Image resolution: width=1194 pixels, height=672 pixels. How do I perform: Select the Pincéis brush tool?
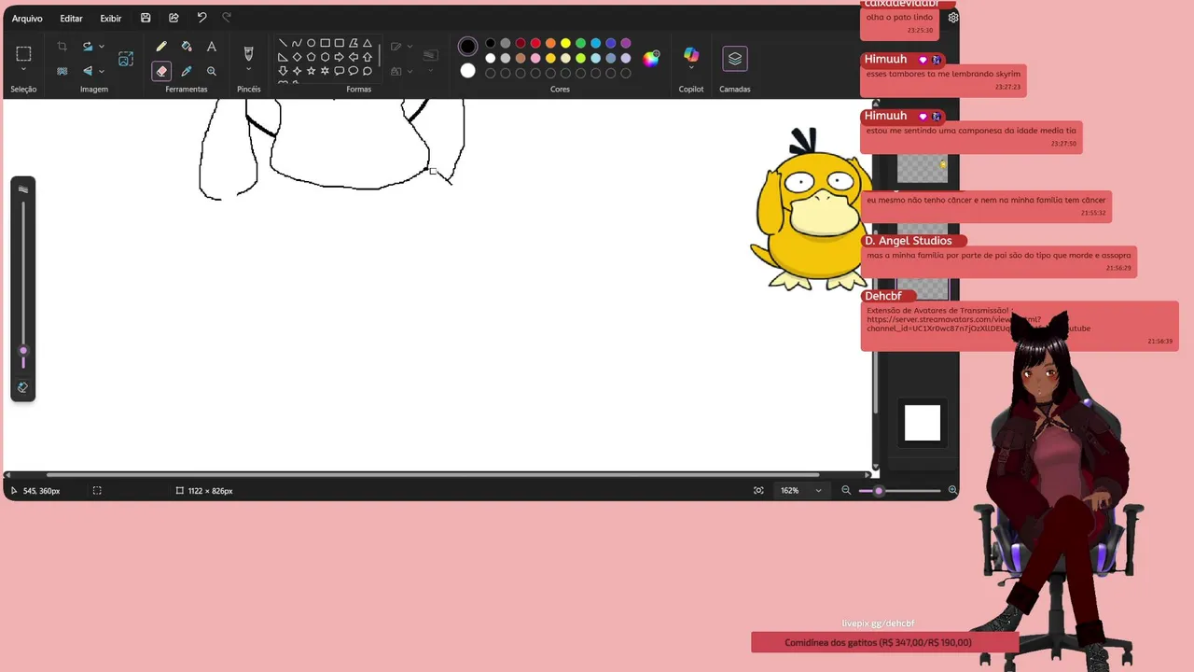[x=248, y=53]
